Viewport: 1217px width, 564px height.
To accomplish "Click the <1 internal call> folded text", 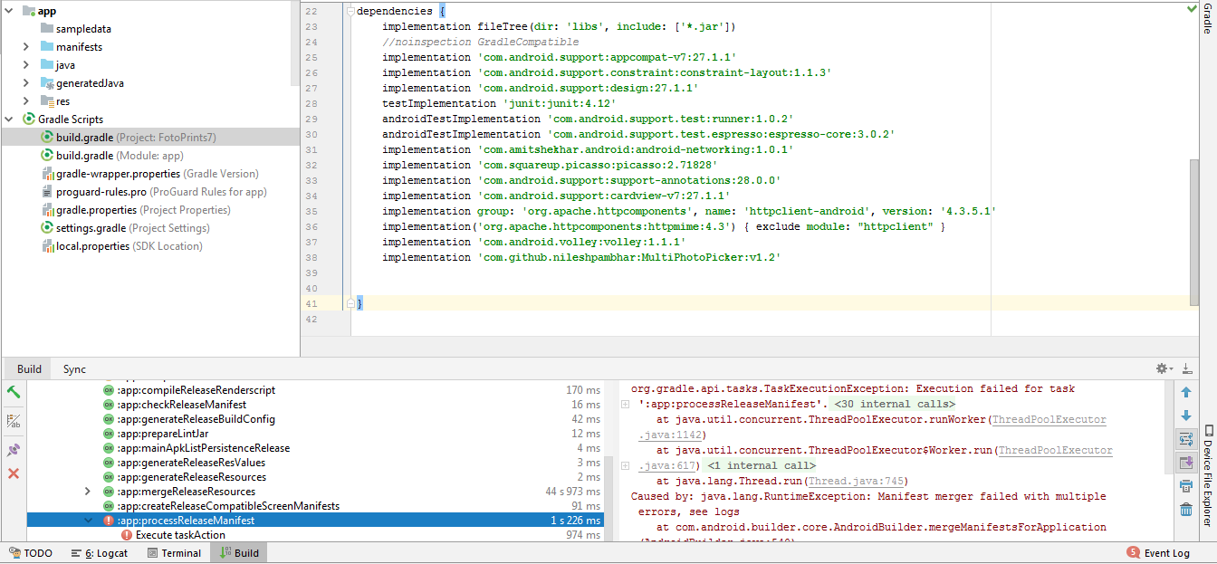I will 761,465.
